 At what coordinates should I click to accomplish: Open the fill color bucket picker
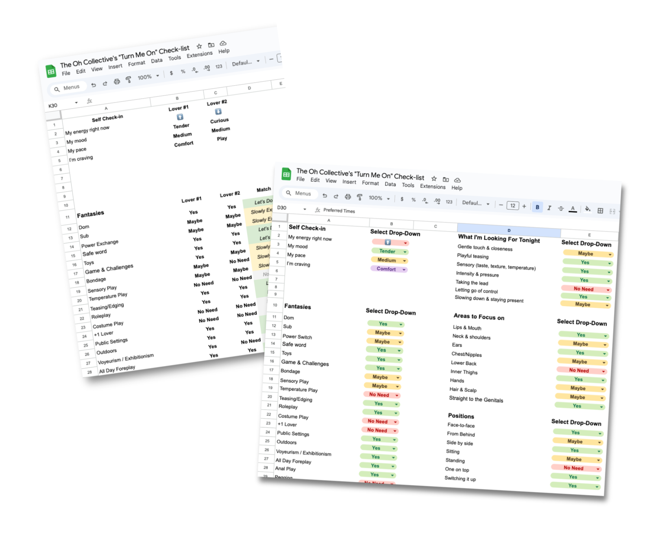pos(587,209)
